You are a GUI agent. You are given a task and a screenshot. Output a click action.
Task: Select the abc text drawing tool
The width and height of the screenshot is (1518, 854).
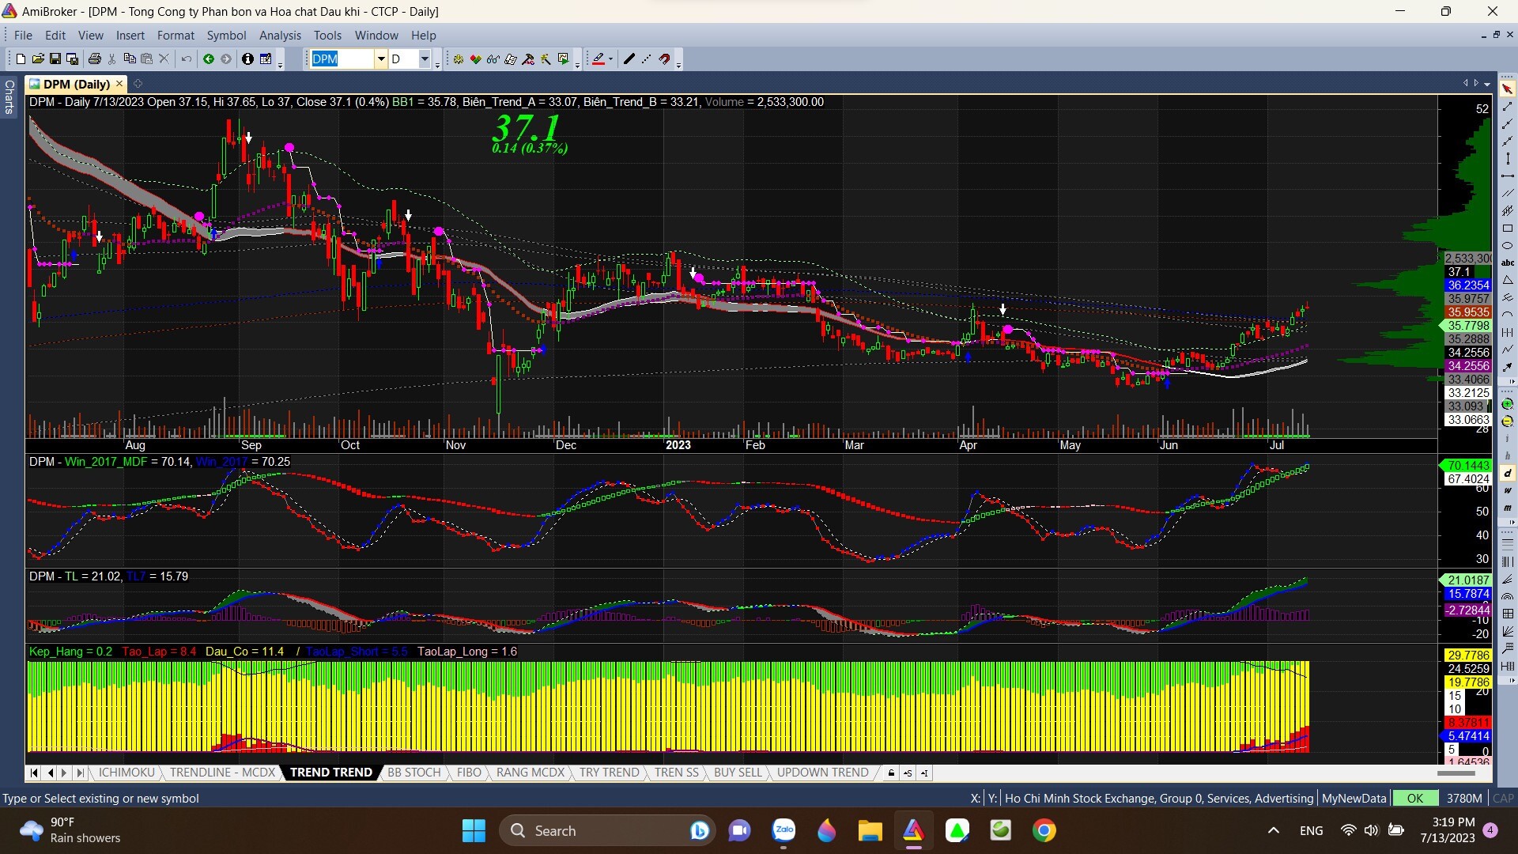click(x=1508, y=263)
